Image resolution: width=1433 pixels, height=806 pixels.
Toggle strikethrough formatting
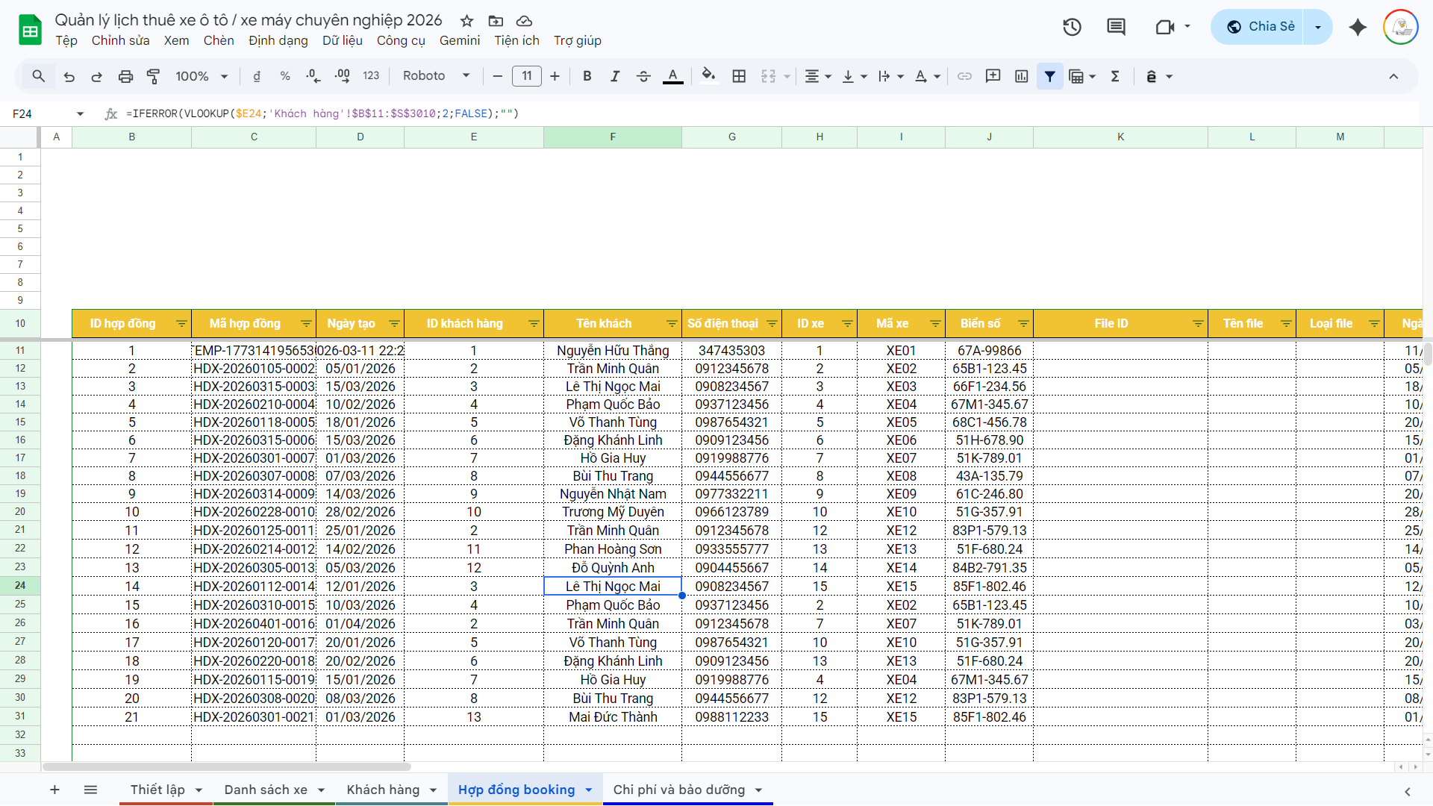643,76
